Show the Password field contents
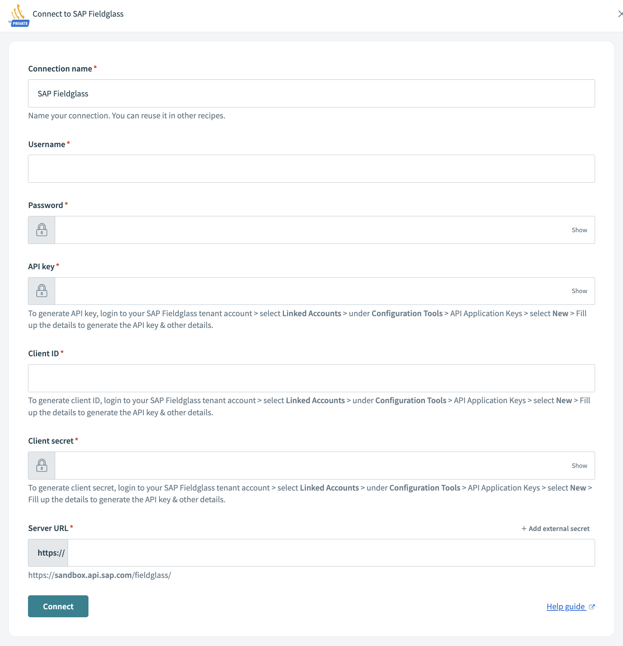The width and height of the screenshot is (623, 646). (x=579, y=230)
